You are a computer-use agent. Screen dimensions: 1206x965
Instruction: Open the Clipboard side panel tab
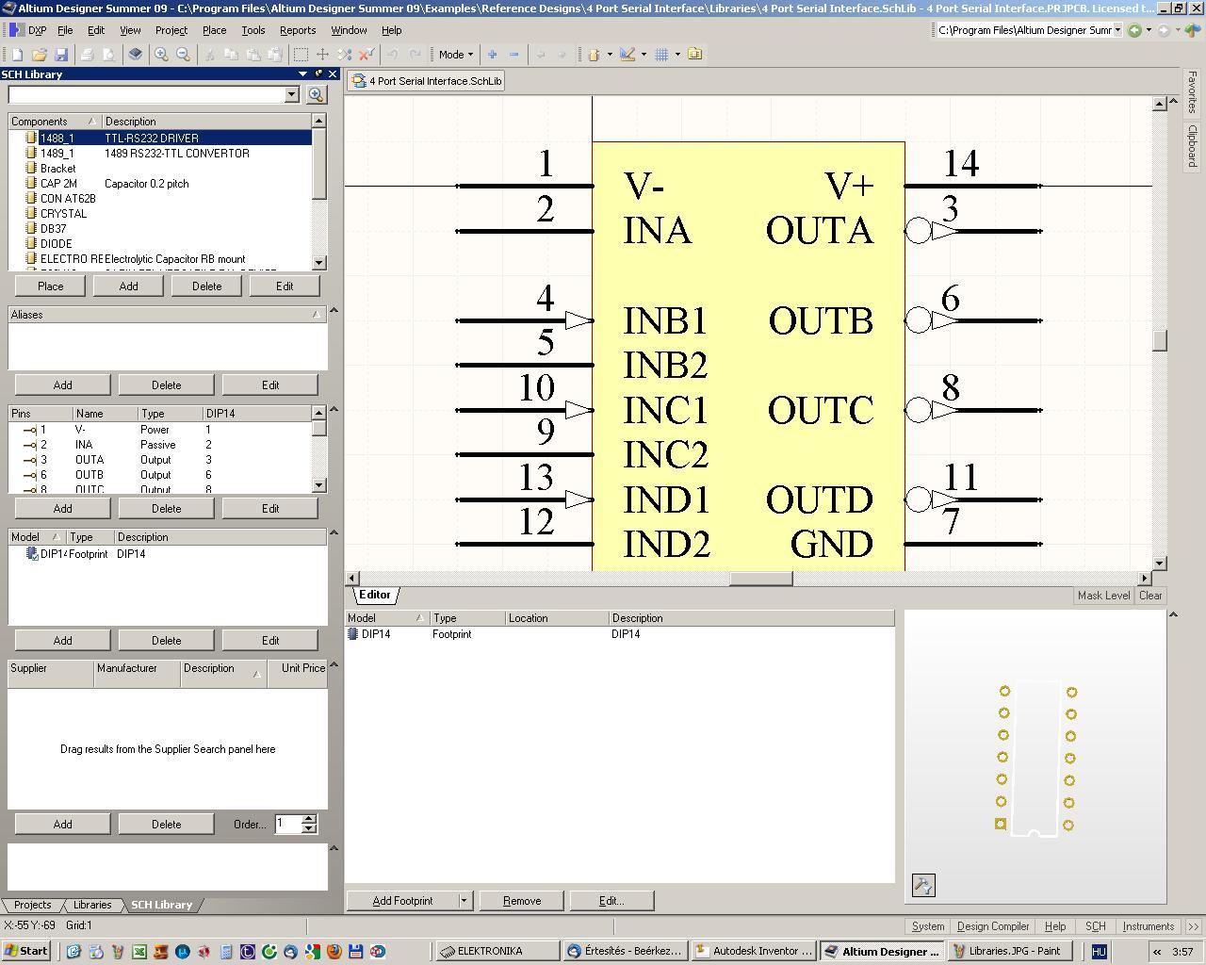coord(1192,145)
